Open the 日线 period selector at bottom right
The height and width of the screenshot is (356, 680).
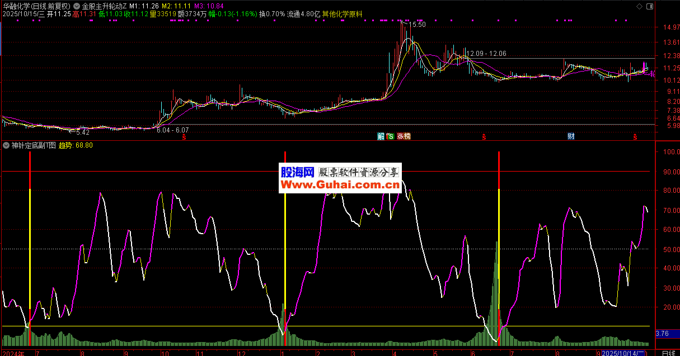pyautogui.click(x=668, y=353)
